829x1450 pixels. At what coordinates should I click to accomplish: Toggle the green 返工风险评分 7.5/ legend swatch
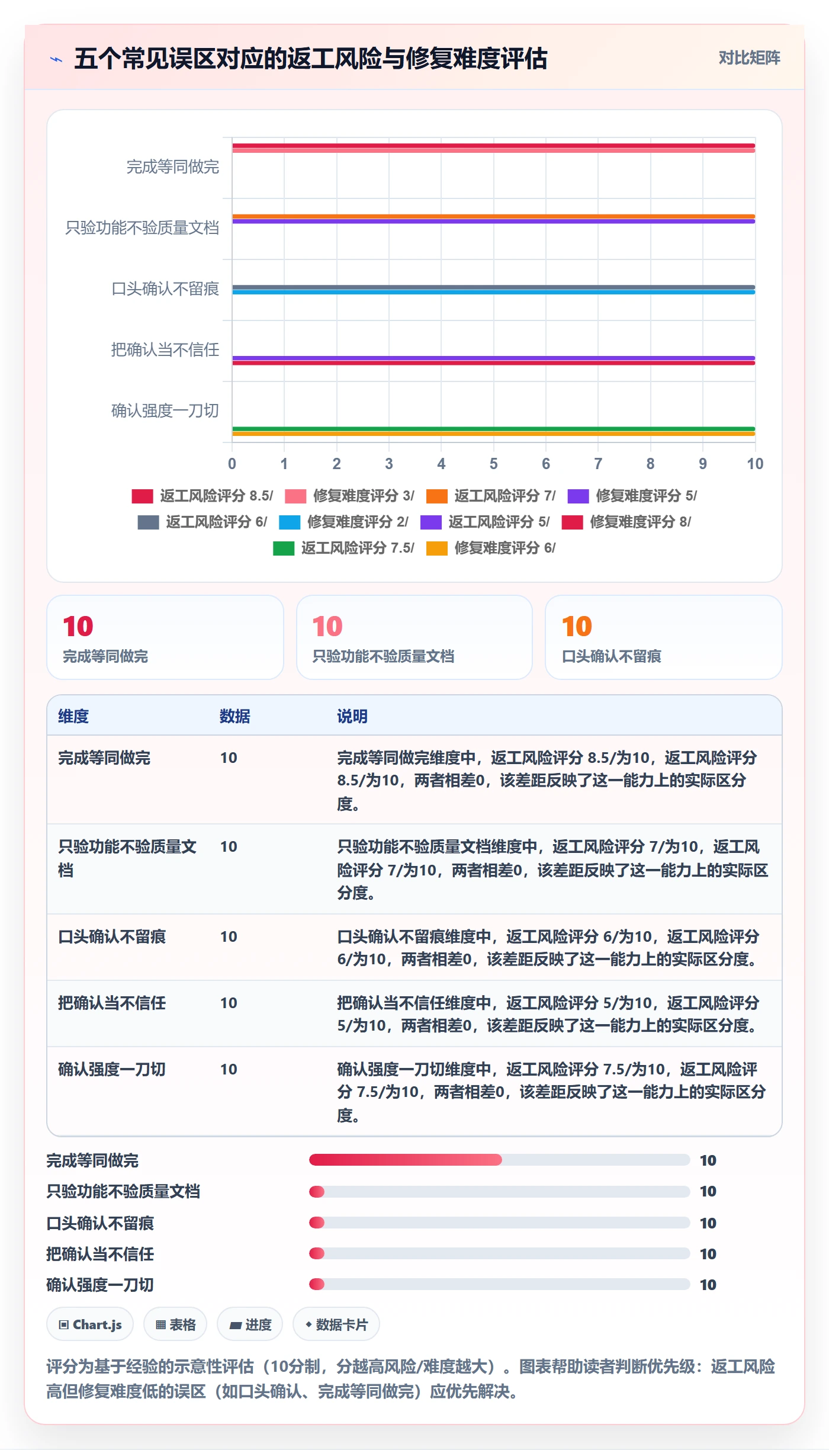(284, 548)
